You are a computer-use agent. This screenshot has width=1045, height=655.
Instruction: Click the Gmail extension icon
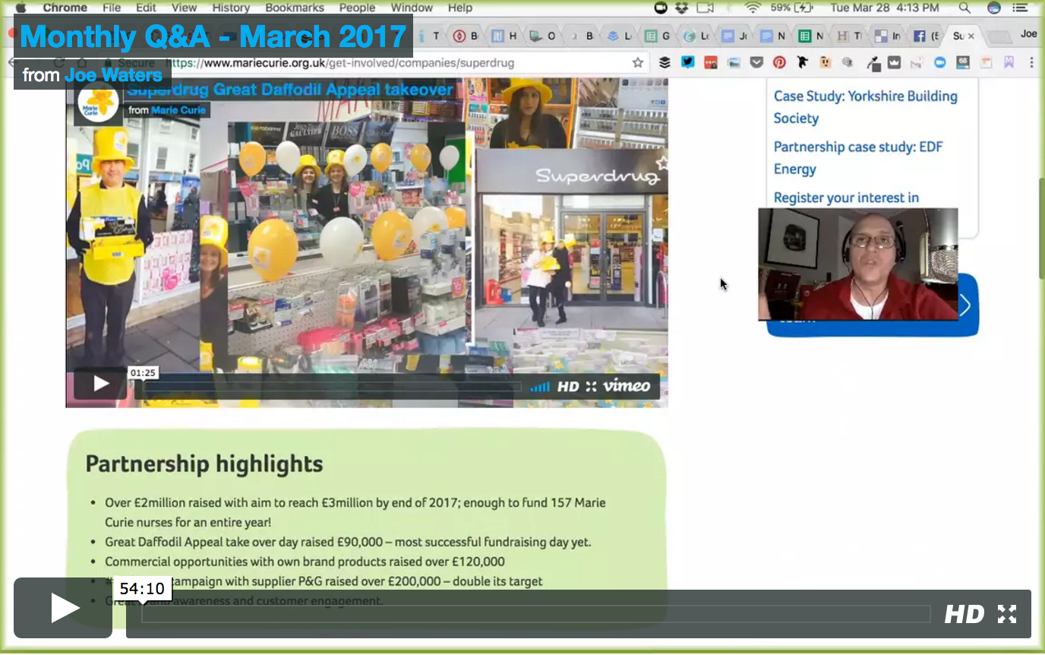917,62
